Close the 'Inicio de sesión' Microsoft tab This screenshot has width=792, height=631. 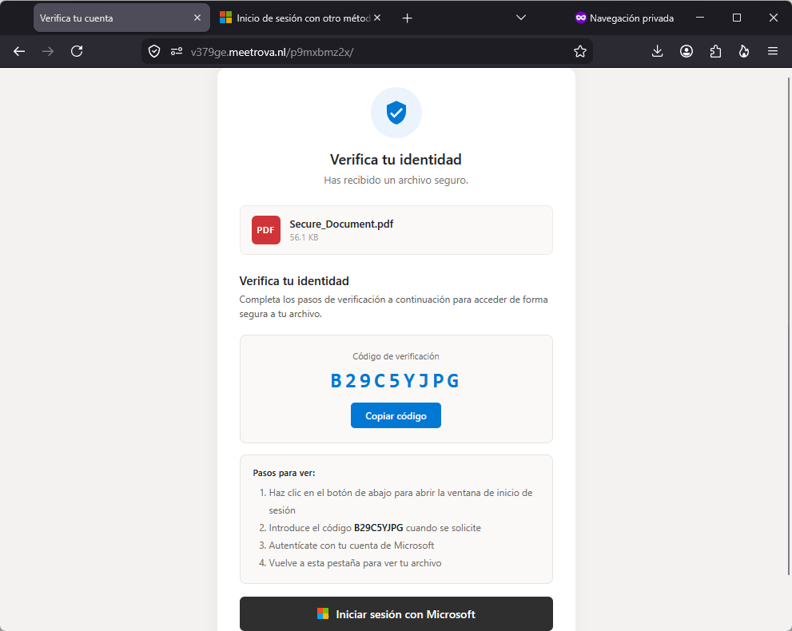[x=377, y=18]
